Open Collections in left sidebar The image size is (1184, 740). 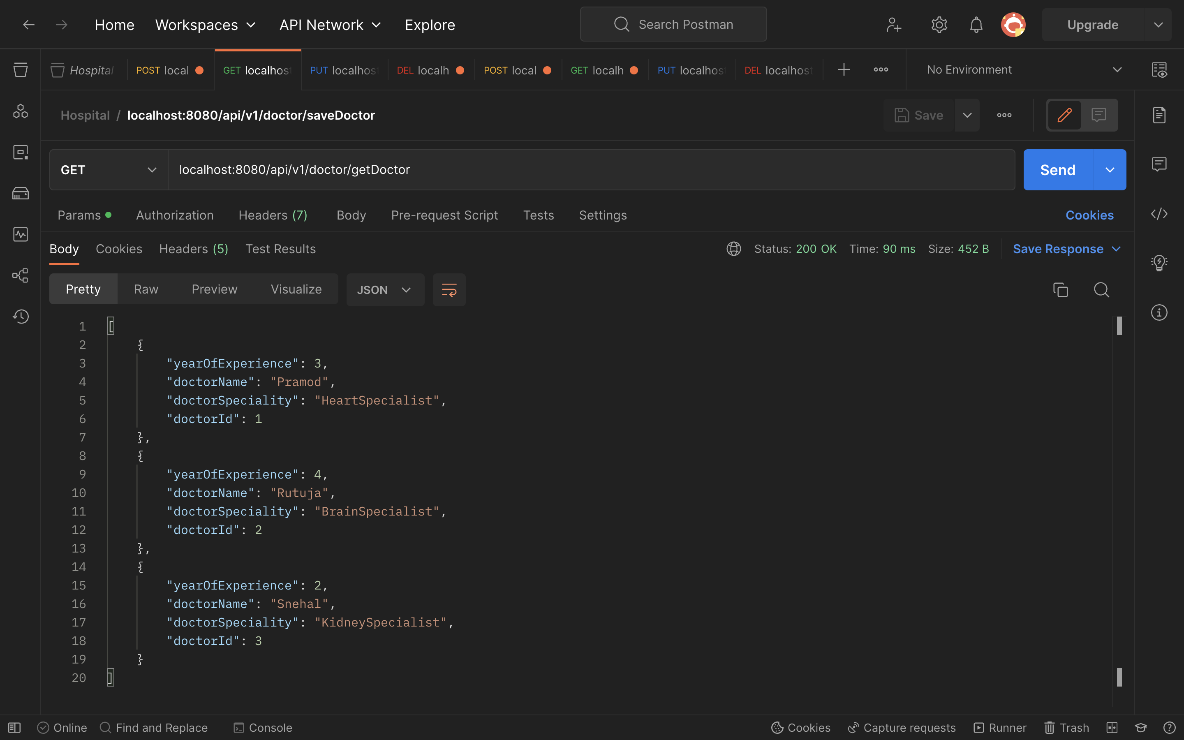click(x=21, y=70)
